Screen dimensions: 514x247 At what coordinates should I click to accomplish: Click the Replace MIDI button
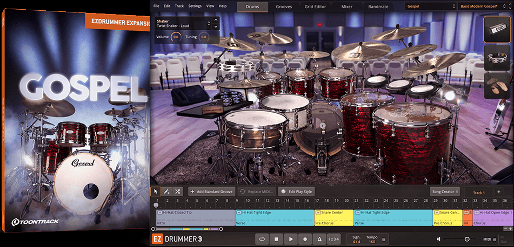[257, 191]
